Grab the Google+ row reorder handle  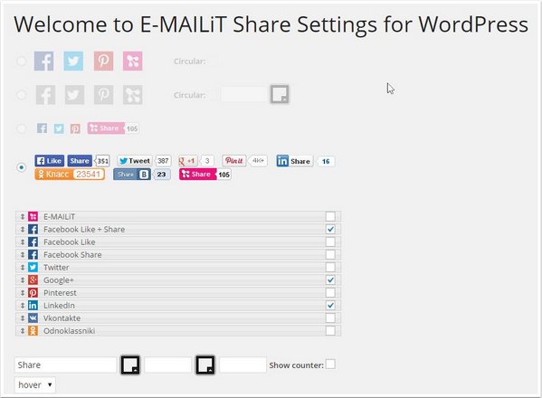(x=22, y=280)
